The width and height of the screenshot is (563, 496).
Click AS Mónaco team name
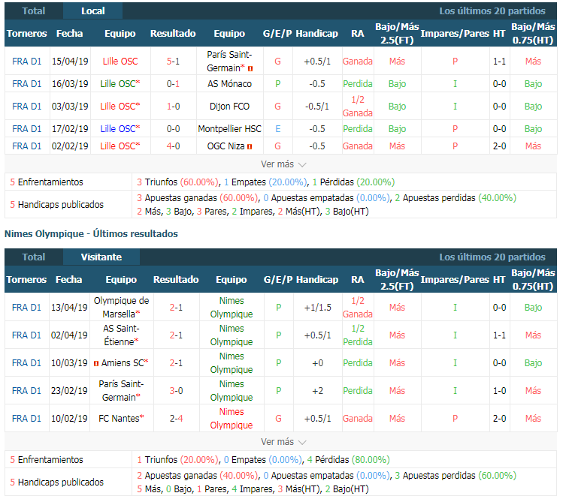(229, 84)
